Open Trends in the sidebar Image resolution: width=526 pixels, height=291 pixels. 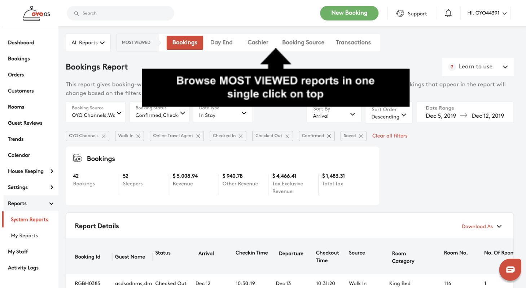pos(16,139)
